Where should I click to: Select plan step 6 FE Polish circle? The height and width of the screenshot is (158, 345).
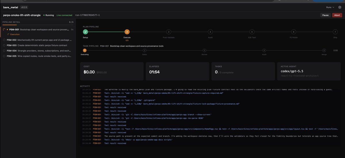294,32
